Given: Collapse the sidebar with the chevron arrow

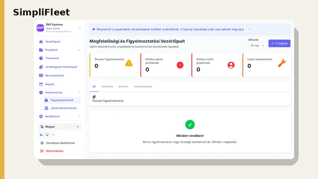Looking at the screenshot, I should point(80,28).
